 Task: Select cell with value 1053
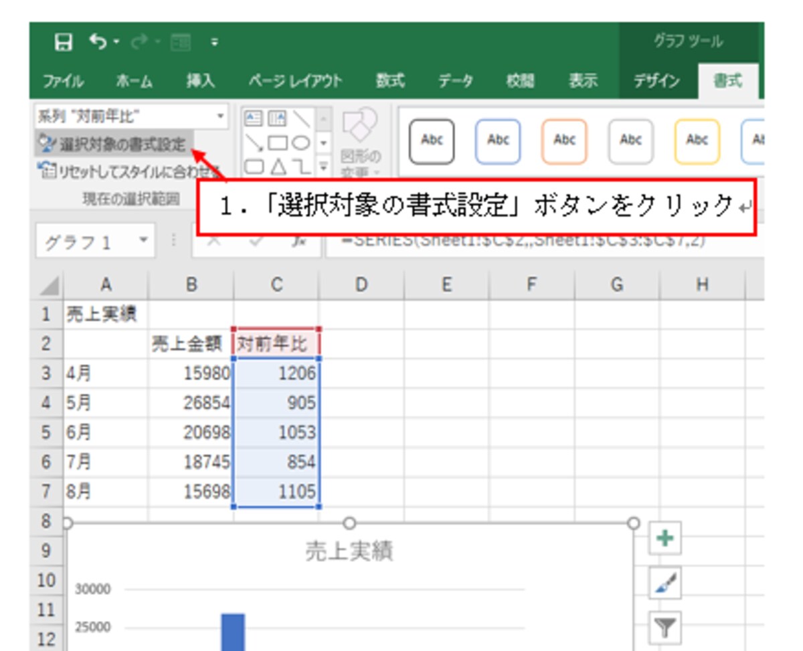(x=276, y=432)
